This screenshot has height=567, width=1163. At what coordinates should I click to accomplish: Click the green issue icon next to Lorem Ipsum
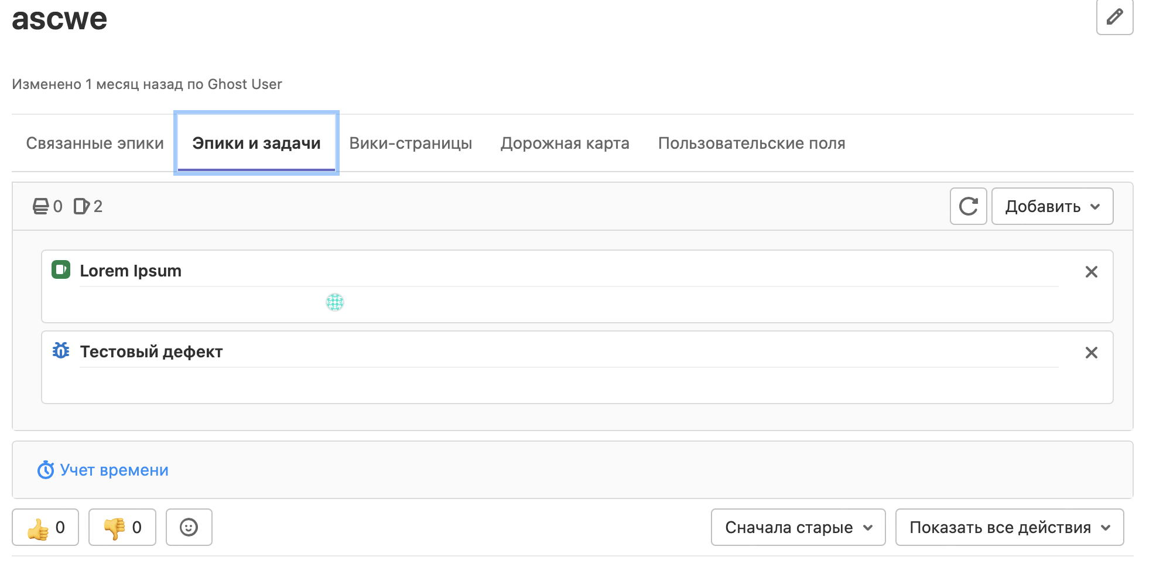pos(60,270)
